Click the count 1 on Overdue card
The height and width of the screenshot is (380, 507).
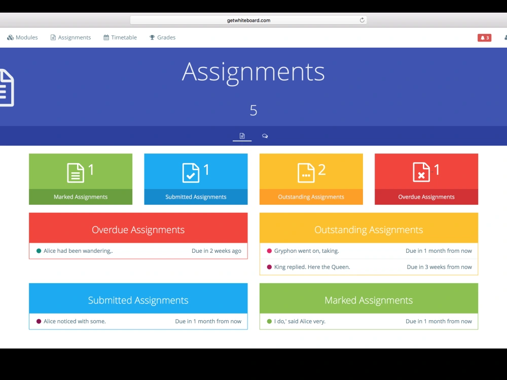(437, 170)
